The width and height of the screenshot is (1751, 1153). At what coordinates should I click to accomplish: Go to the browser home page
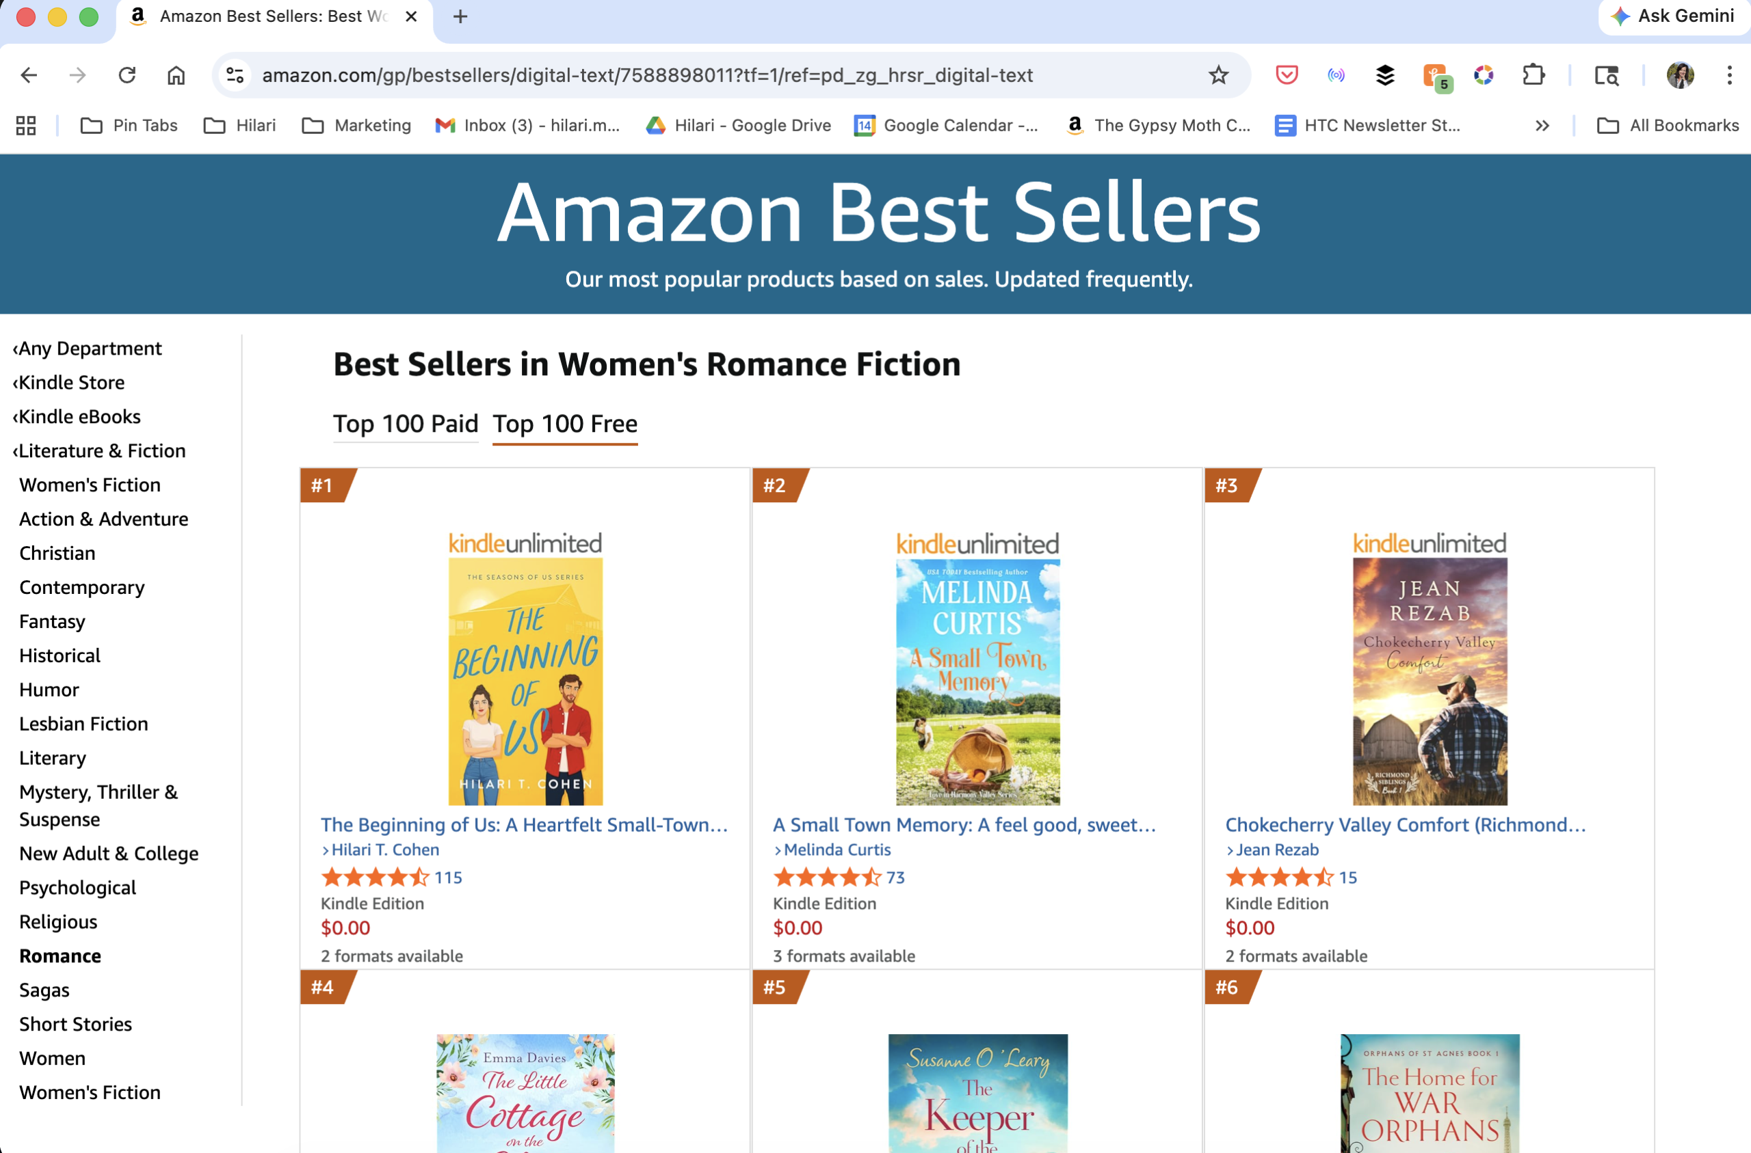pos(176,75)
